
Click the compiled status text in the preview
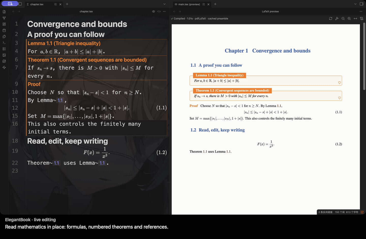tap(200, 19)
